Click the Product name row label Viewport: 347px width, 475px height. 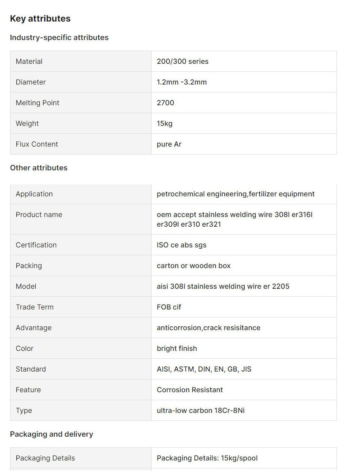coord(39,214)
